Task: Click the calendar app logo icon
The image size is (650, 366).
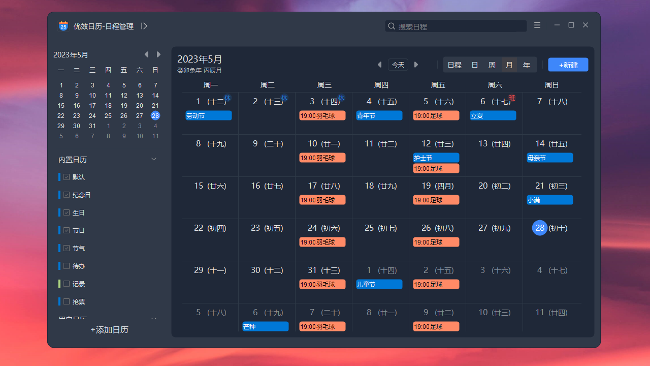Action: coord(63,26)
